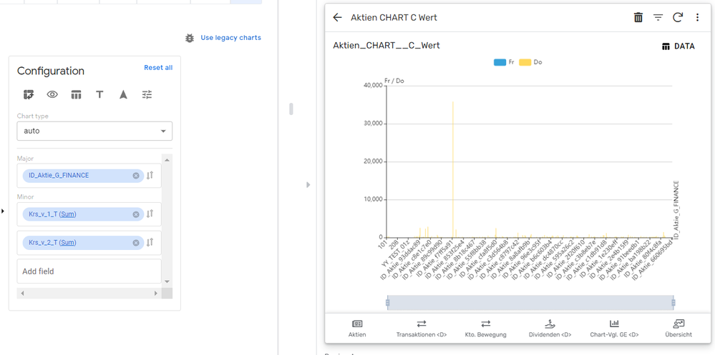Click the vertical ID_Aktie_G_FINANCE axis title
Screen dimensions: 715x355
[x=676, y=209]
